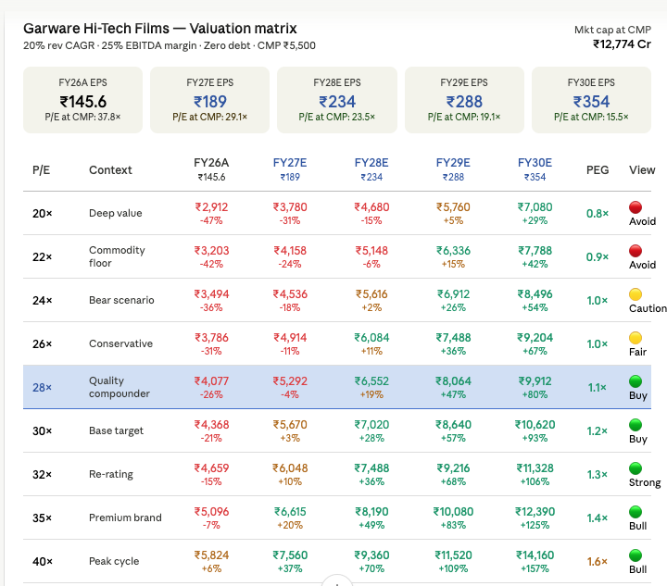This screenshot has height=586, width=667.
Task: Click the ₹4,158 price in Commodity floor row
Action: (290, 251)
